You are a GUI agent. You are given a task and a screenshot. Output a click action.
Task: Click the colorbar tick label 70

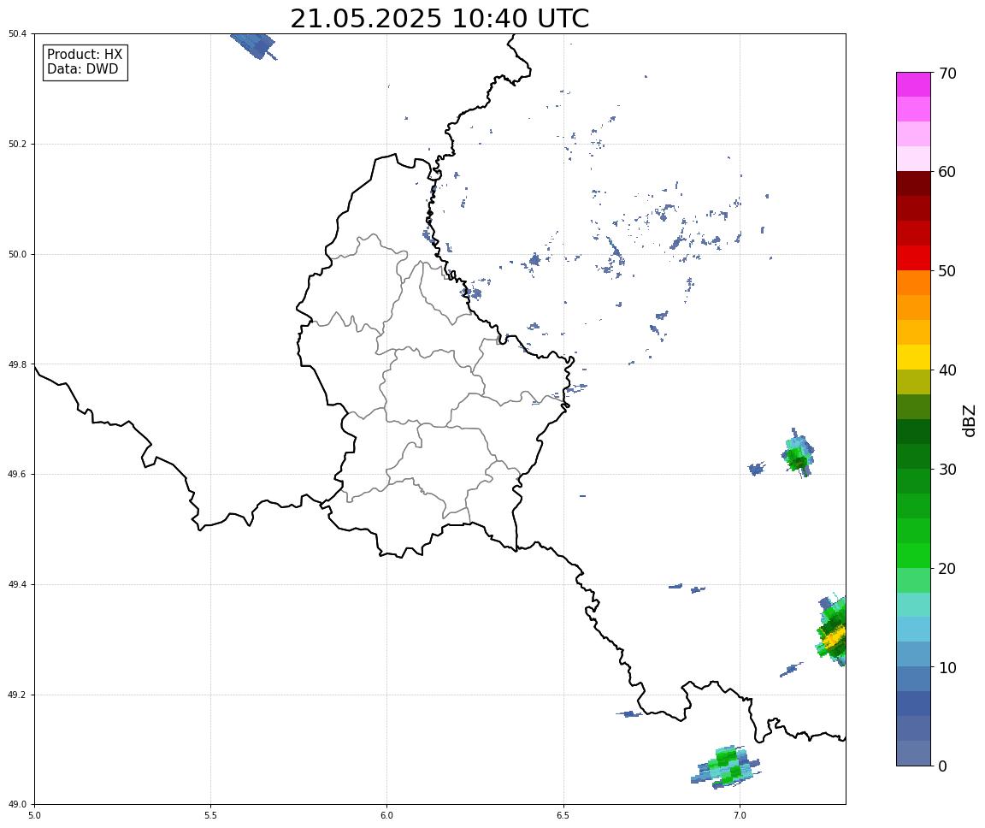tap(947, 74)
